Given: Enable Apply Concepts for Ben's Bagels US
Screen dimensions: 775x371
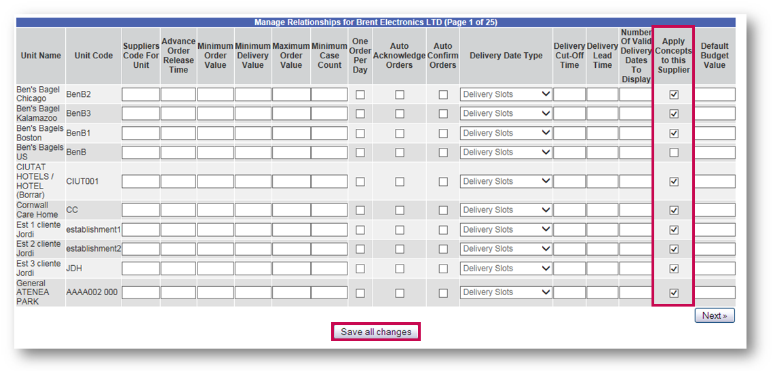Looking at the screenshot, I should [673, 153].
